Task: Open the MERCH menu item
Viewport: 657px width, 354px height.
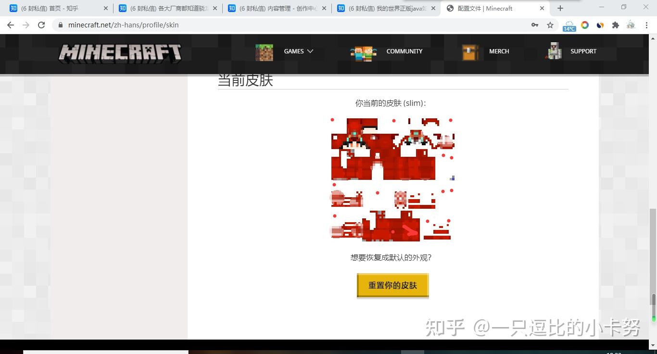Action: tap(499, 51)
